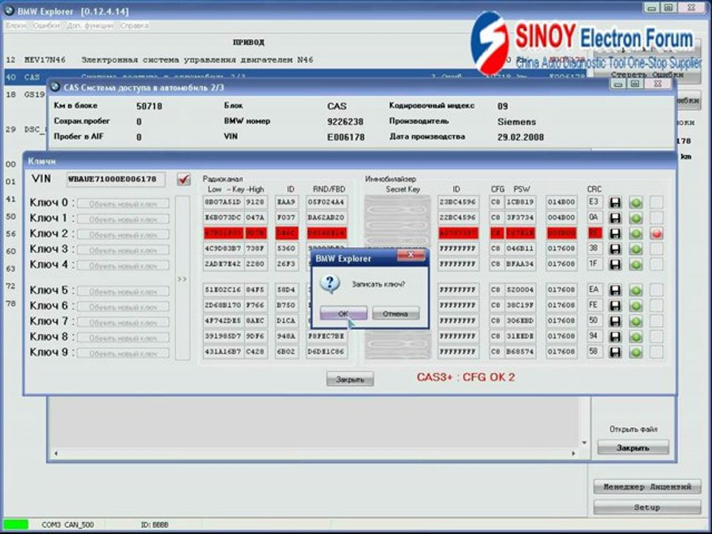Image resolution: width=712 pixels, height=534 pixels.
Task: Tick the empty box at the end of Ключ 9 row
Action: pyautogui.click(x=656, y=352)
